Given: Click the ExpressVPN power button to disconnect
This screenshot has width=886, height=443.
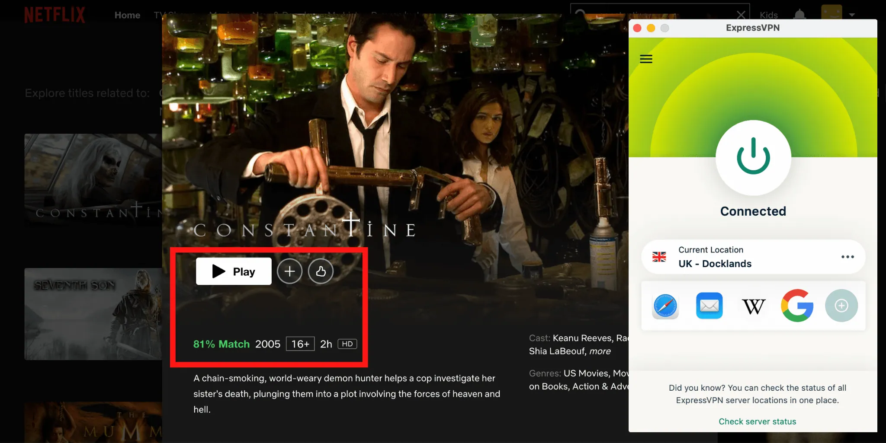Looking at the screenshot, I should point(753,158).
